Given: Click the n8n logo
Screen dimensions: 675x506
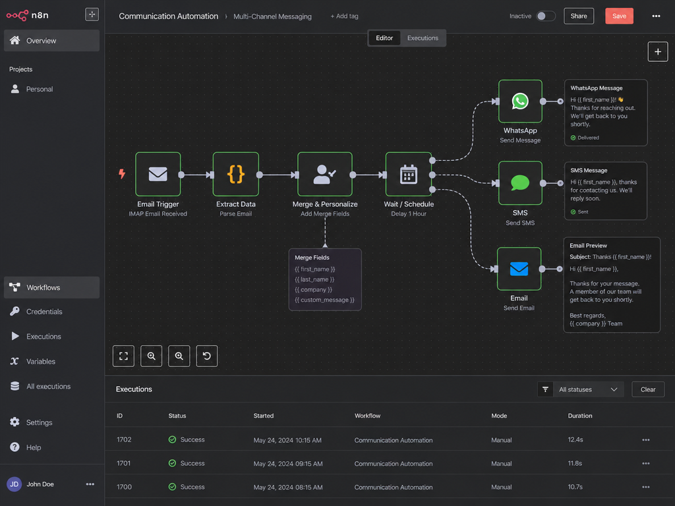Looking at the screenshot, I should coord(28,16).
